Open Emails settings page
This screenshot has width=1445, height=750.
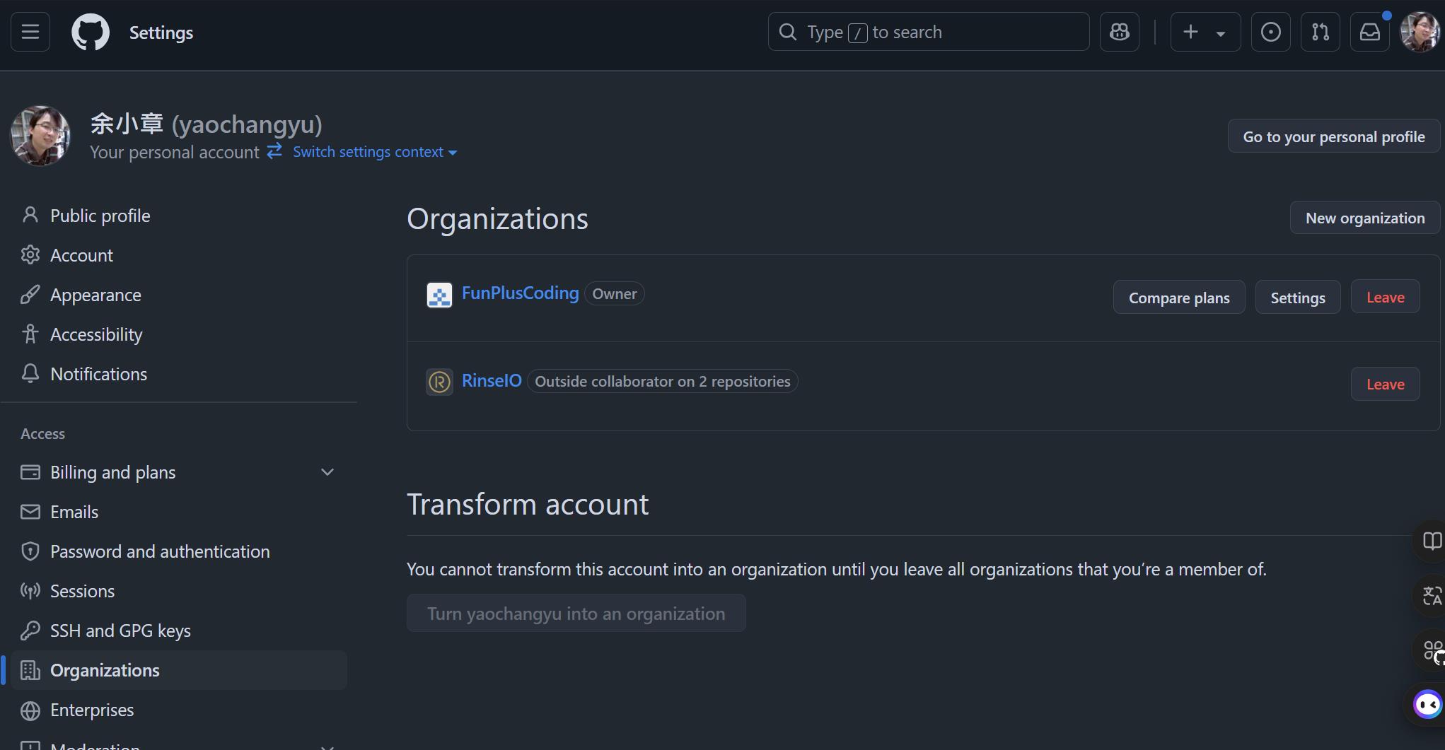pos(178,512)
